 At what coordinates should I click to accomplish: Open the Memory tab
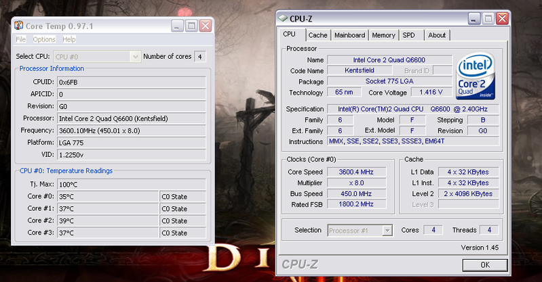(x=383, y=35)
